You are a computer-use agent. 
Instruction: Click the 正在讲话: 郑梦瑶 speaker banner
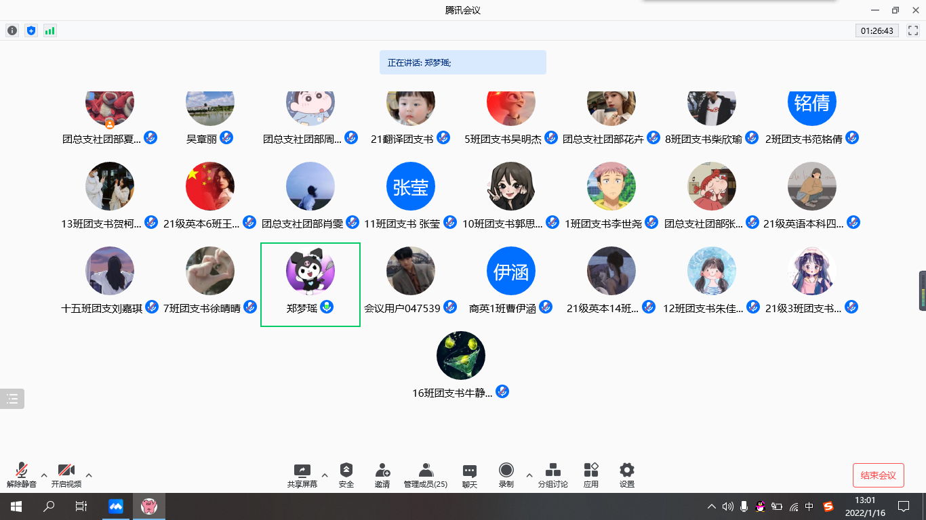463,62
